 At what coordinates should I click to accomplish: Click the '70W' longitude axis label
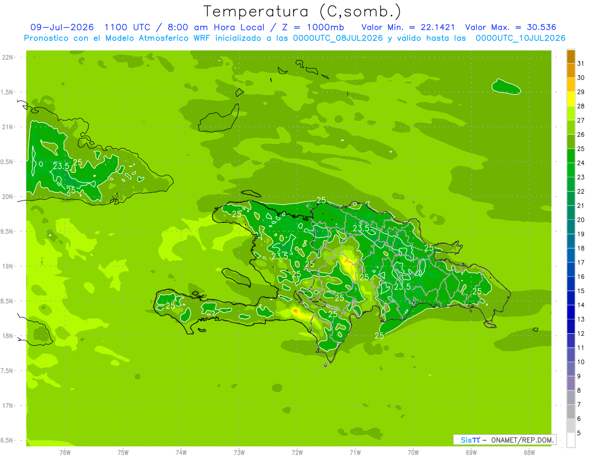pos(413,452)
